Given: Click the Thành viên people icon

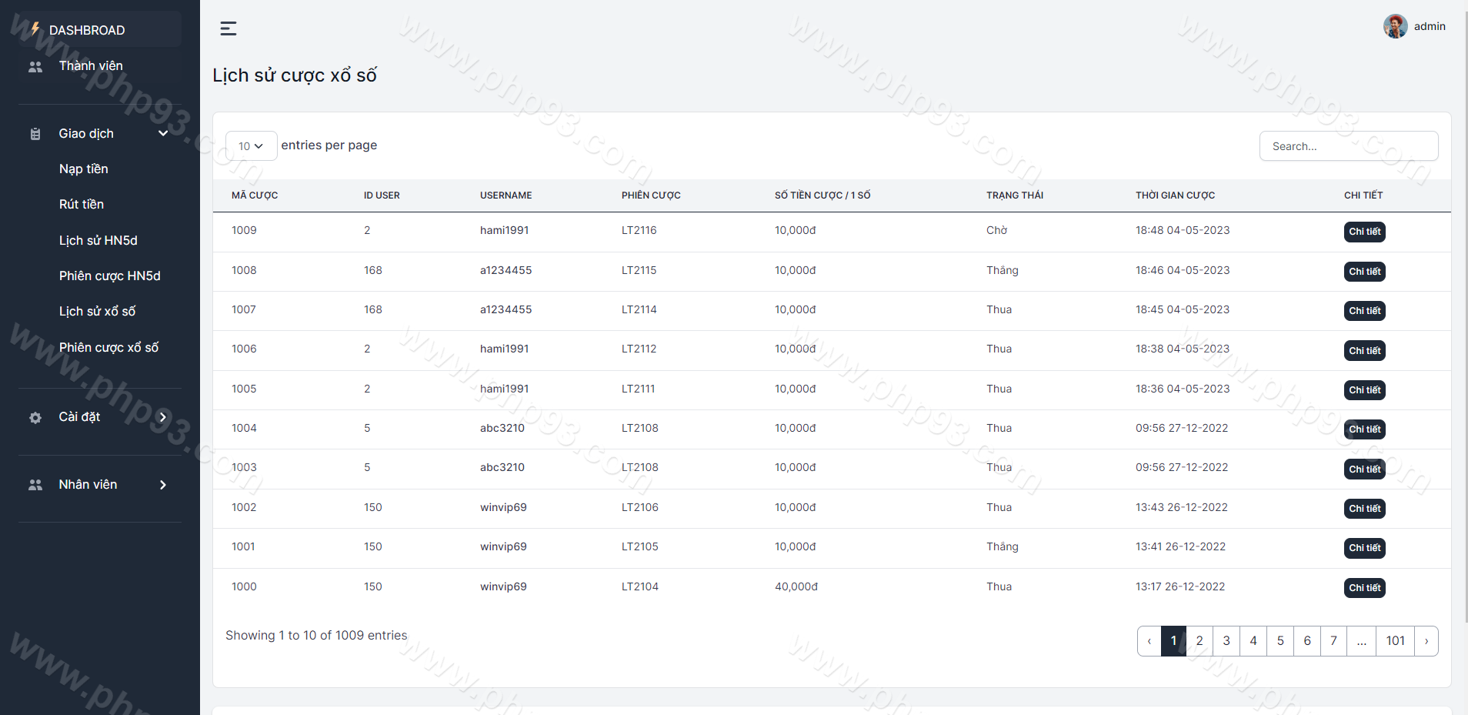Looking at the screenshot, I should click(35, 67).
